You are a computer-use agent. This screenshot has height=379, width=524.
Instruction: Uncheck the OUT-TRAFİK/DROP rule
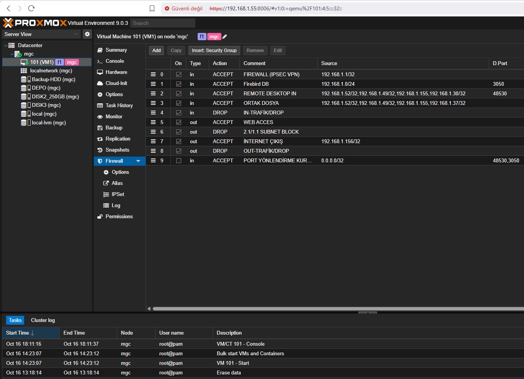coord(178,151)
